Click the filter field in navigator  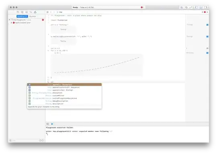coord(25,141)
